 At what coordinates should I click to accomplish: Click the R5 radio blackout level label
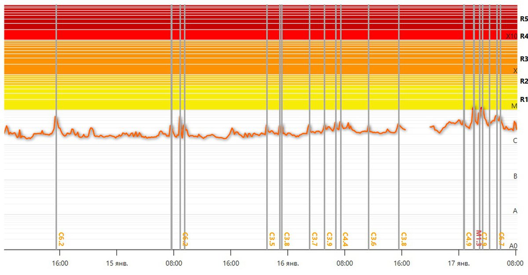click(524, 19)
